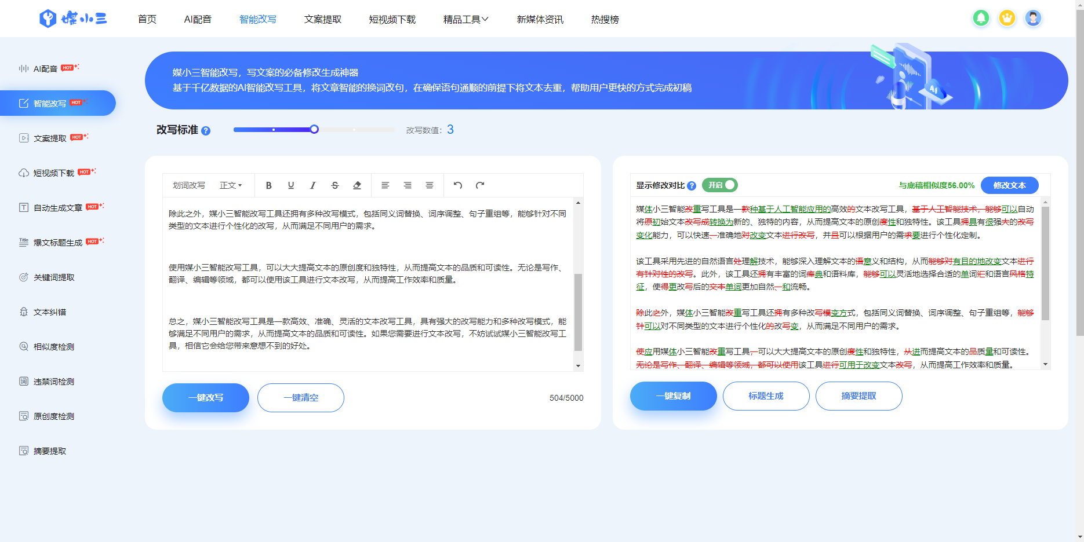Open the 文案提取 top nav tab
The height and width of the screenshot is (542, 1084).
[x=323, y=19]
